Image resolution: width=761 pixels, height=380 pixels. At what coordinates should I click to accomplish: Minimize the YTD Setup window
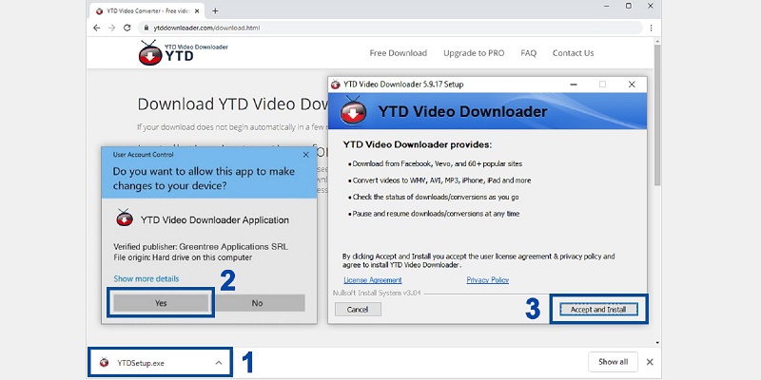(574, 85)
